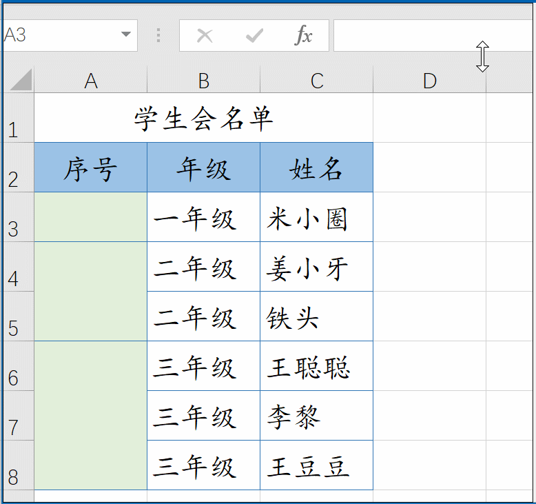Select the 三年级 cell beside 王豆豆
The width and height of the screenshot is (536, 504).
click(x=204, y=465)
